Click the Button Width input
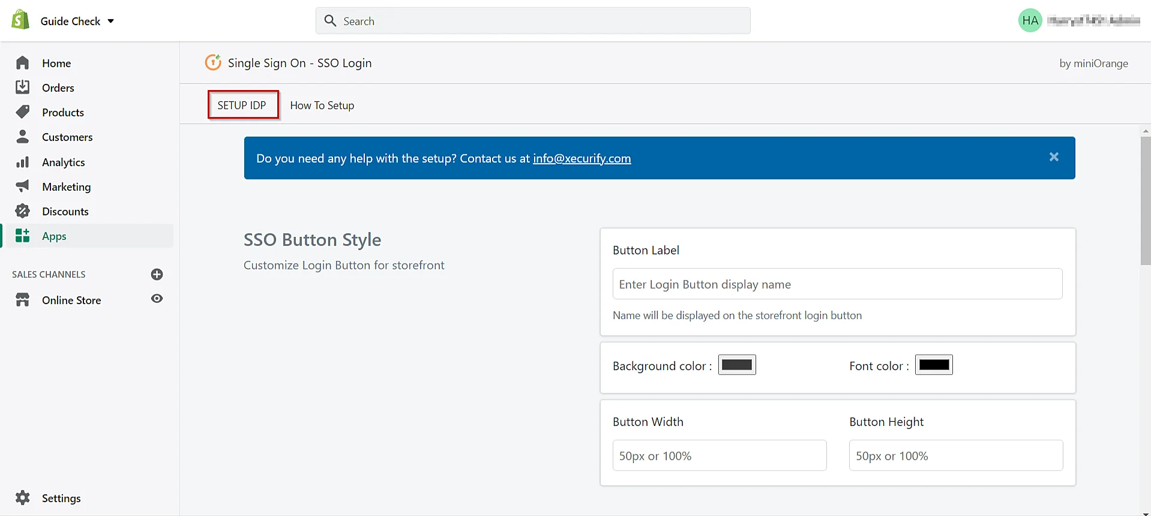The height and width of the screenshot is (516, 1151). pyautogui.click(x=720, y=455)
